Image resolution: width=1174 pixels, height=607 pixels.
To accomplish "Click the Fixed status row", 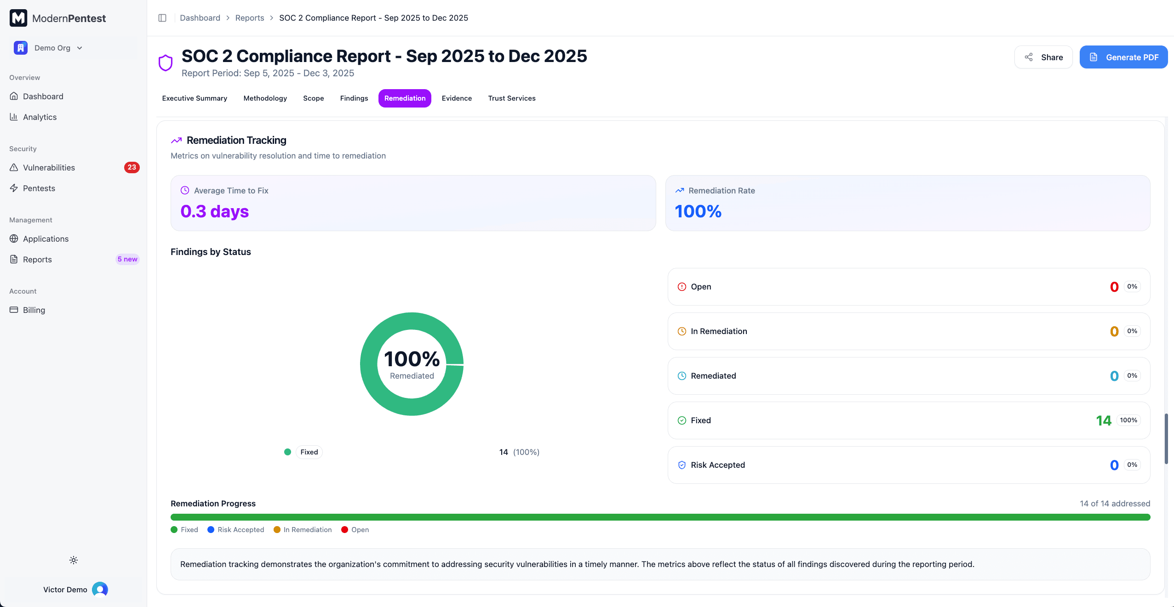I will [908, 420].
